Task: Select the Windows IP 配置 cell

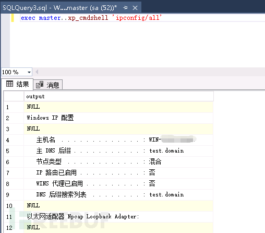Action: [x=118, y=118]
